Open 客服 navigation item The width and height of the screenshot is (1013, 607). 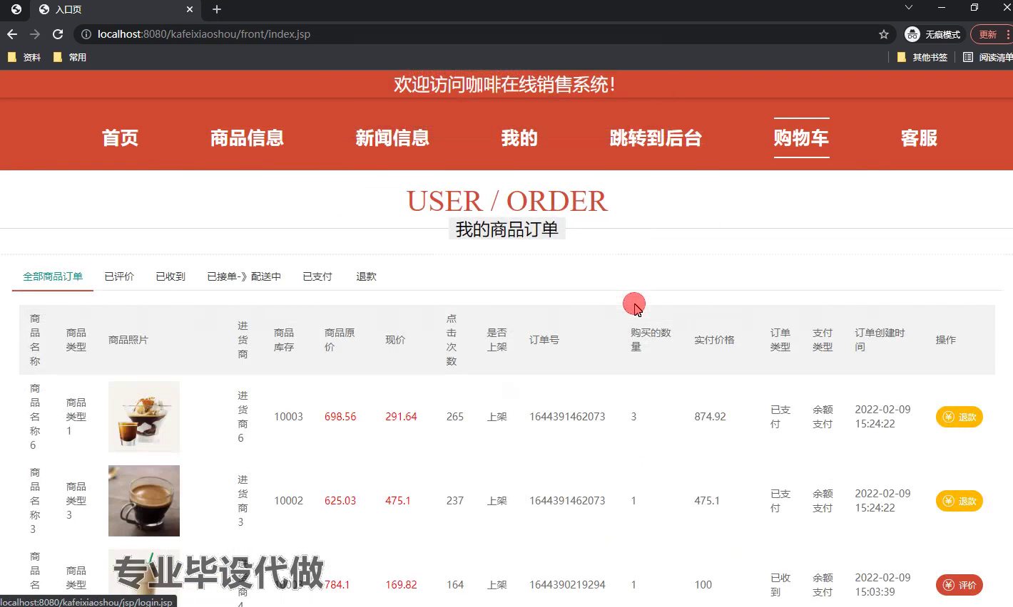pos(919,138)
